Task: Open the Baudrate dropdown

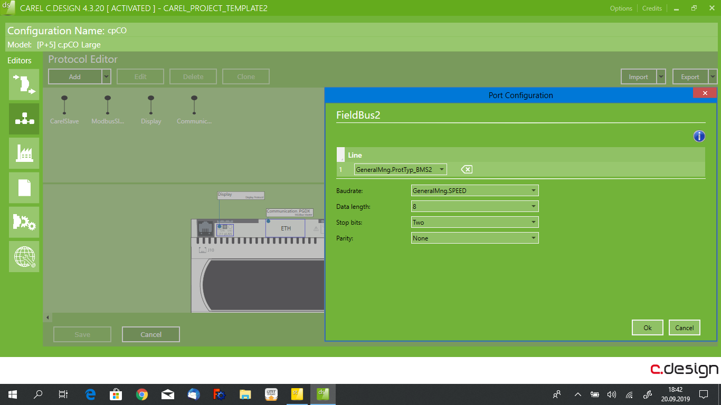Action: [x=475, y=190]
